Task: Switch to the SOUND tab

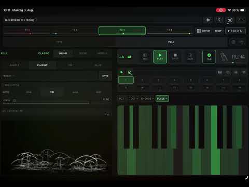Action: [x=63, y=54]
